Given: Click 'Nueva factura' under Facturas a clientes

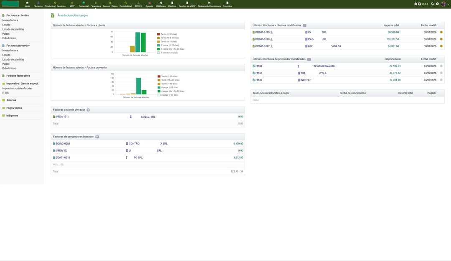Looking at the screenshot, I should coord(10,20).
